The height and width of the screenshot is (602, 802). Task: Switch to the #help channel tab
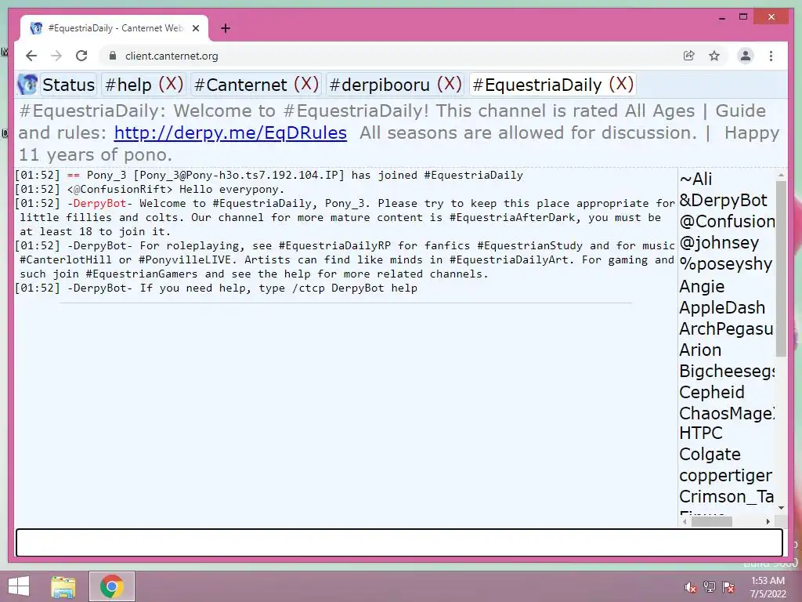coord(128,85)
